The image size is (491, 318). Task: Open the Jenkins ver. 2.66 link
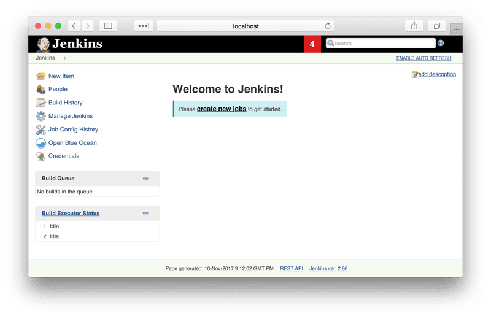328,268
